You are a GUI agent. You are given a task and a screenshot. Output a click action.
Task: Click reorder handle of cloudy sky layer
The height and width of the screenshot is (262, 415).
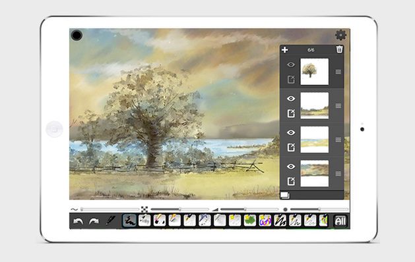[x=338, y=174]
